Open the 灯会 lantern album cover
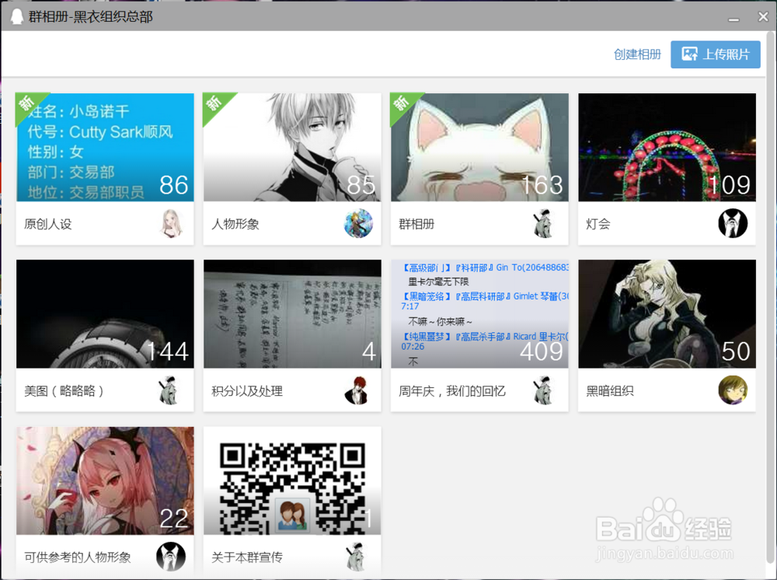 click(667, 147)
